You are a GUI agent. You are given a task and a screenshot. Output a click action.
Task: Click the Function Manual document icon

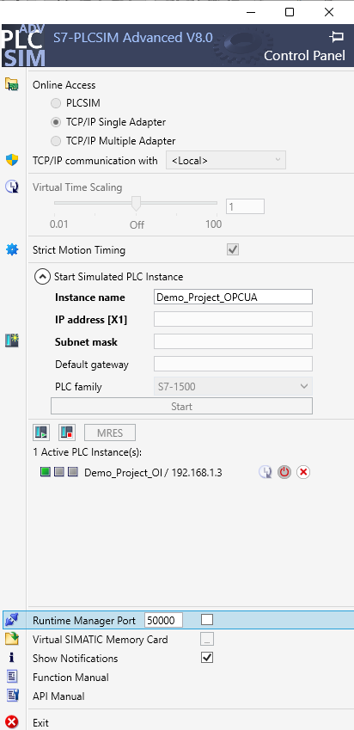tap(12, 677)
